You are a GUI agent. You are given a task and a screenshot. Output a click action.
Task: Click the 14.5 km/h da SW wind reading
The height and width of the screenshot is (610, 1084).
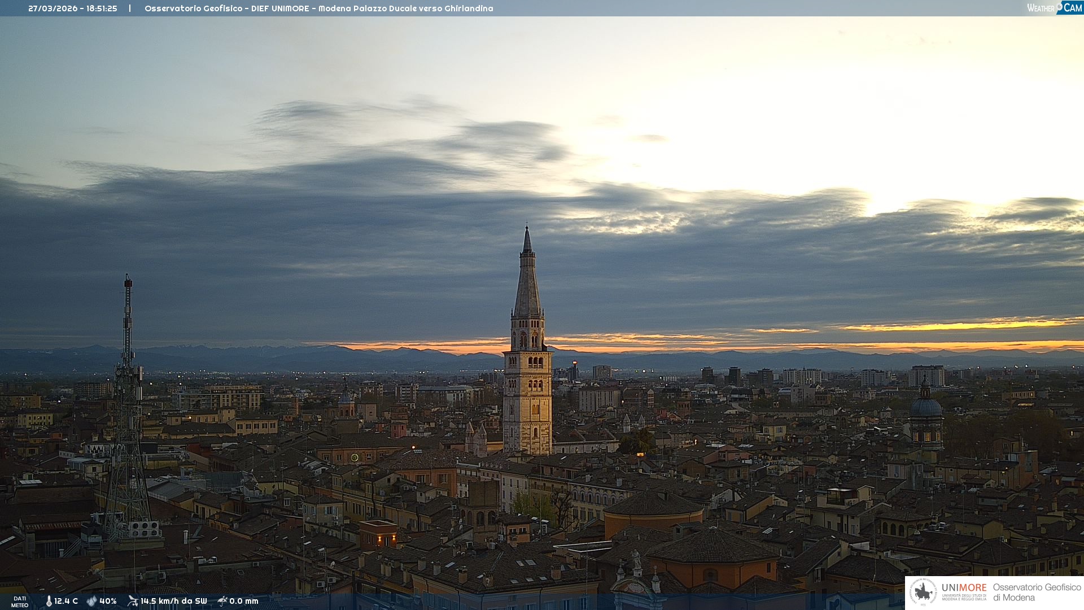click(173, 601)
